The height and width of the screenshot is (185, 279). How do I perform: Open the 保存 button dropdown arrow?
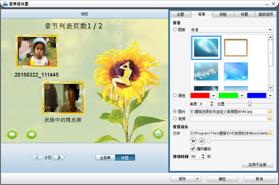click(x=197, y=179)
